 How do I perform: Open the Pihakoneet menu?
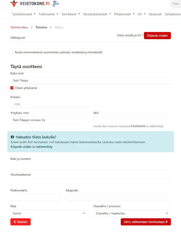[x=124, y=14]
